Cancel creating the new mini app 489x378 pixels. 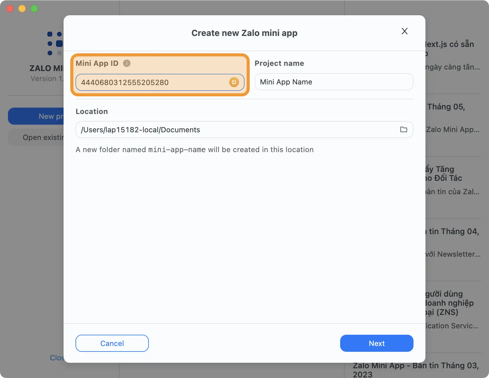pyautogui.click(x=112, y=343)
